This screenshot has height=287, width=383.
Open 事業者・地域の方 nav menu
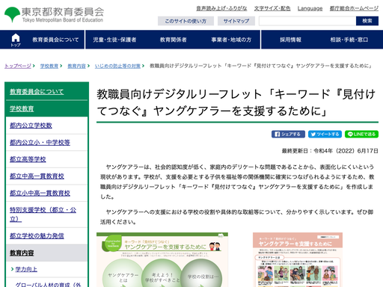[x=231, y=40]
